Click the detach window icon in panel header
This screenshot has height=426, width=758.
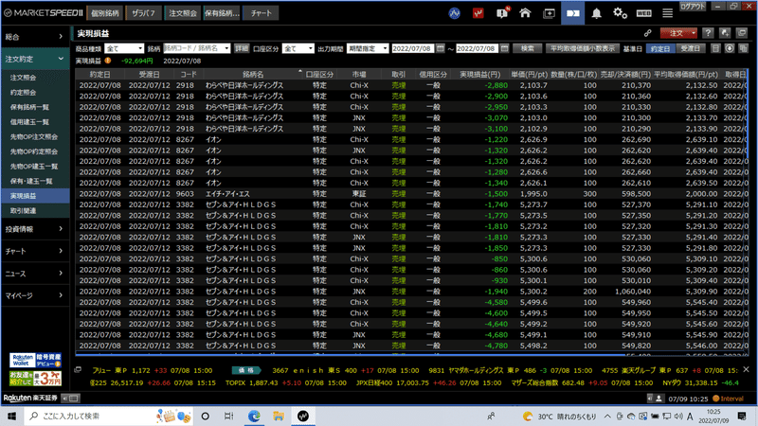pos(742,33)
